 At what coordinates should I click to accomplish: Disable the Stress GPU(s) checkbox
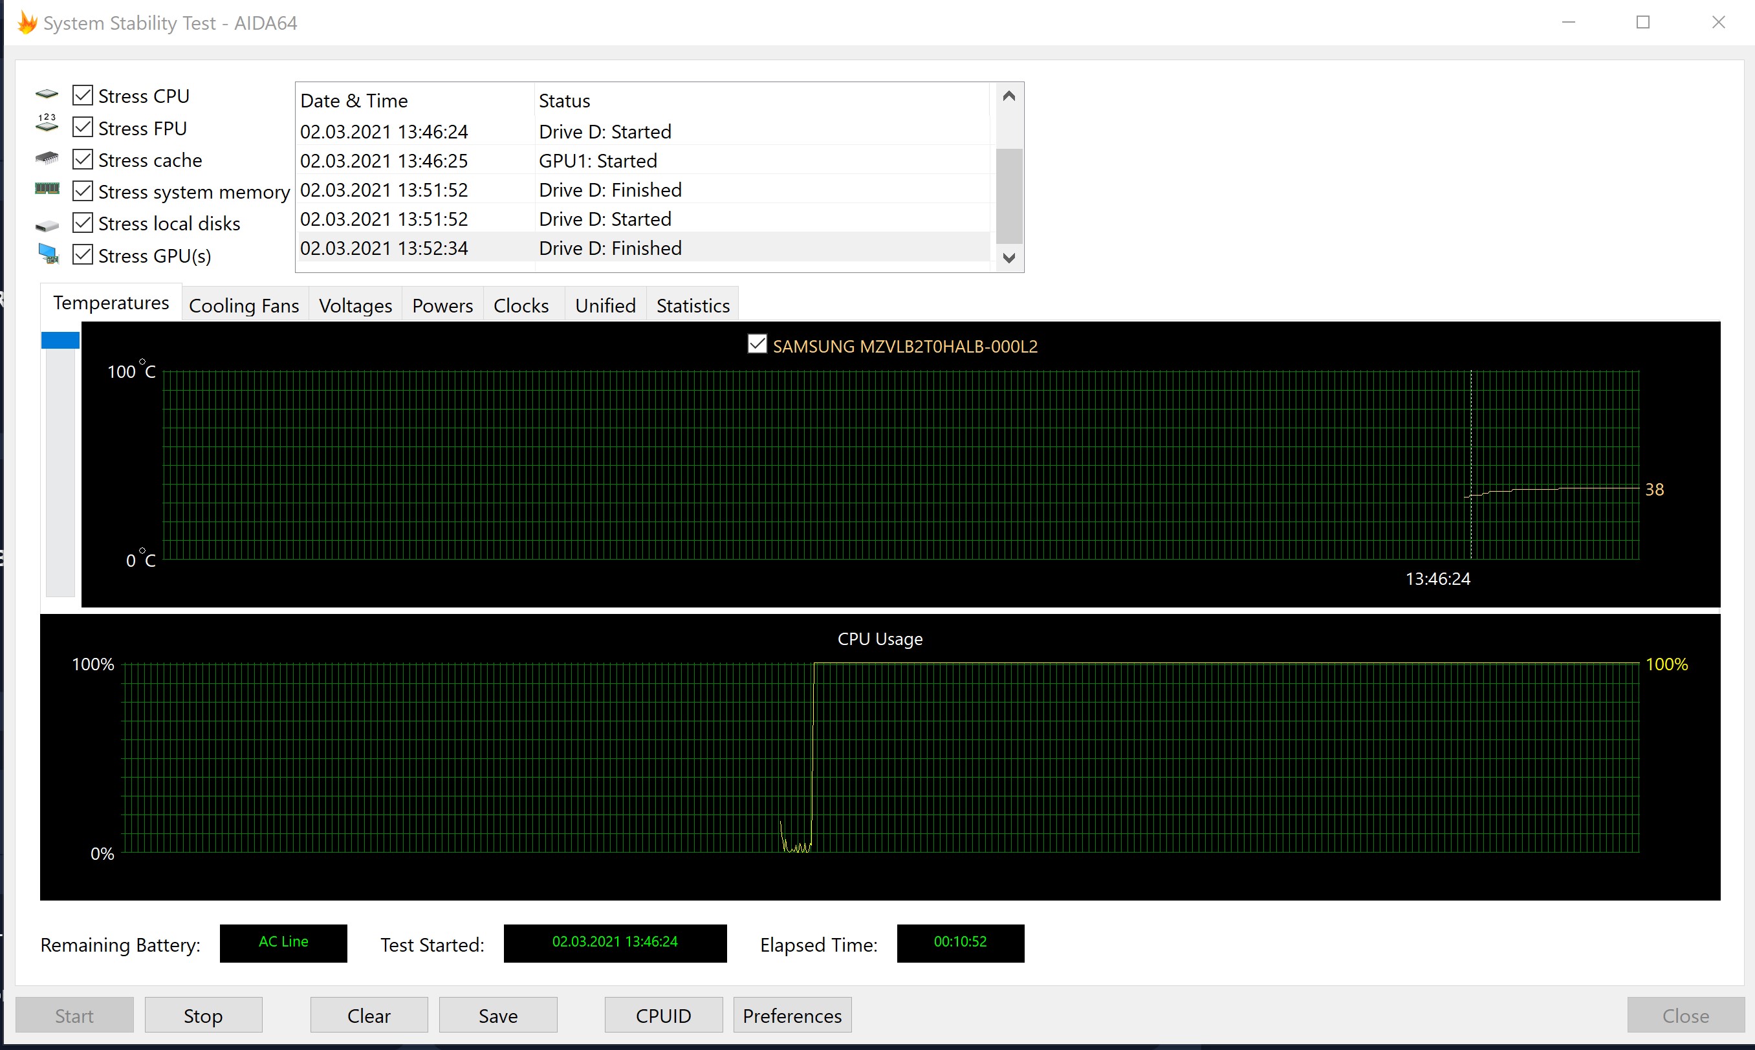point(83,255)
